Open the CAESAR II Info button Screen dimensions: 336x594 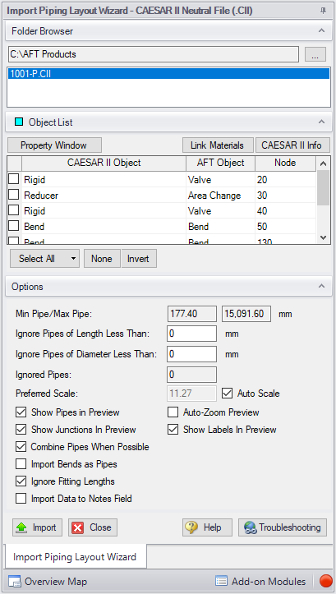tap(292, 145)
